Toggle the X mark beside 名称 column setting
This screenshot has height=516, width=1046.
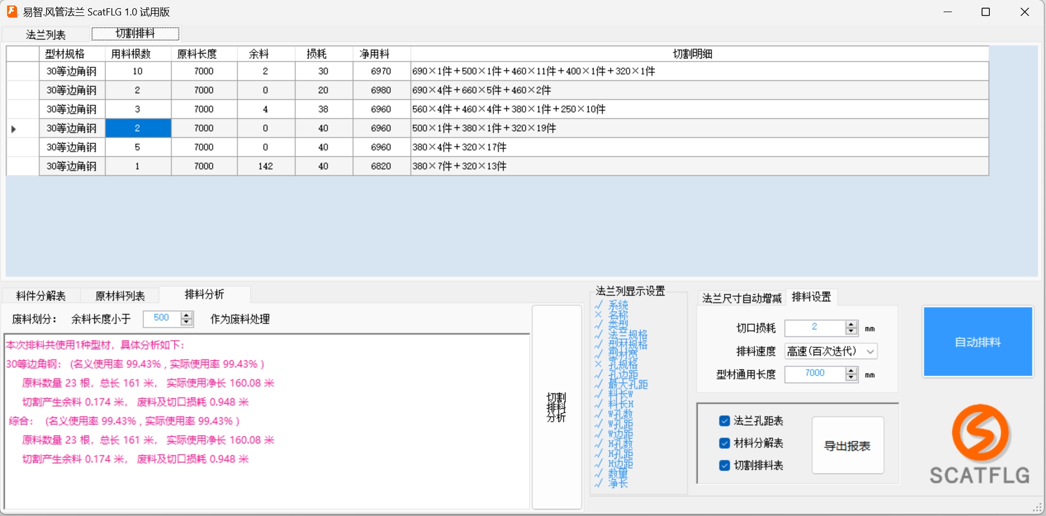(x=598, y=314)
